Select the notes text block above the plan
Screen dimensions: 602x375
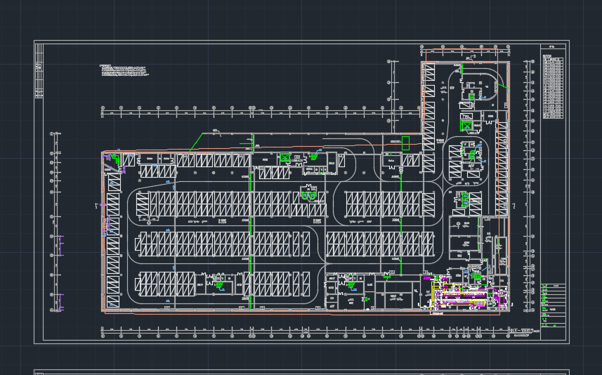pos(124,70)
